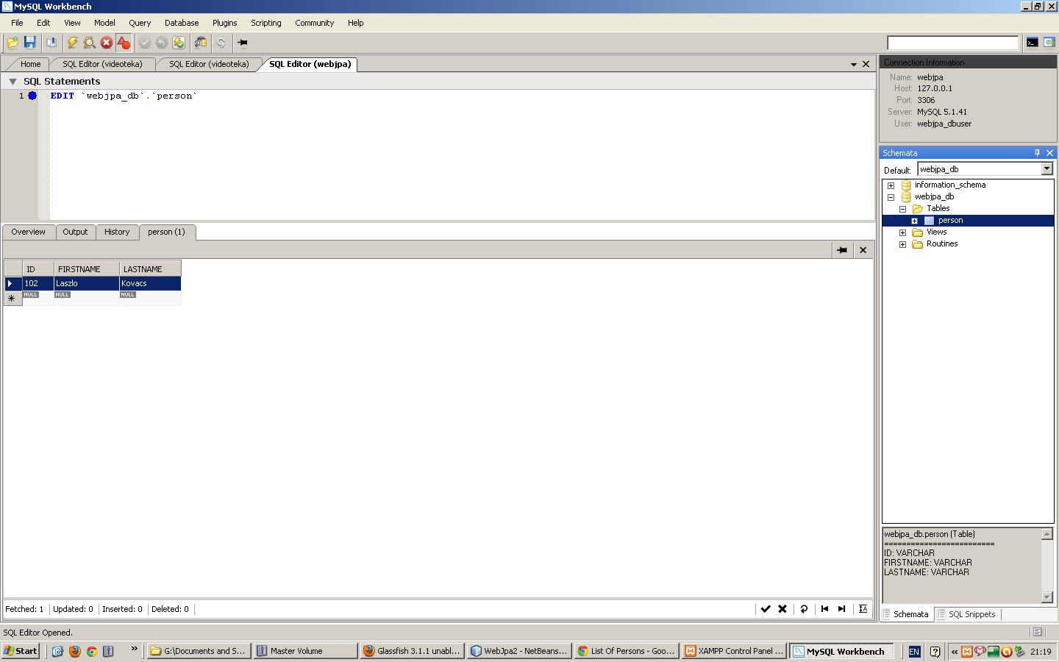Open the Edit menu
The width and height of the screenshot is (1059, 662).
(x=43, y=23)
